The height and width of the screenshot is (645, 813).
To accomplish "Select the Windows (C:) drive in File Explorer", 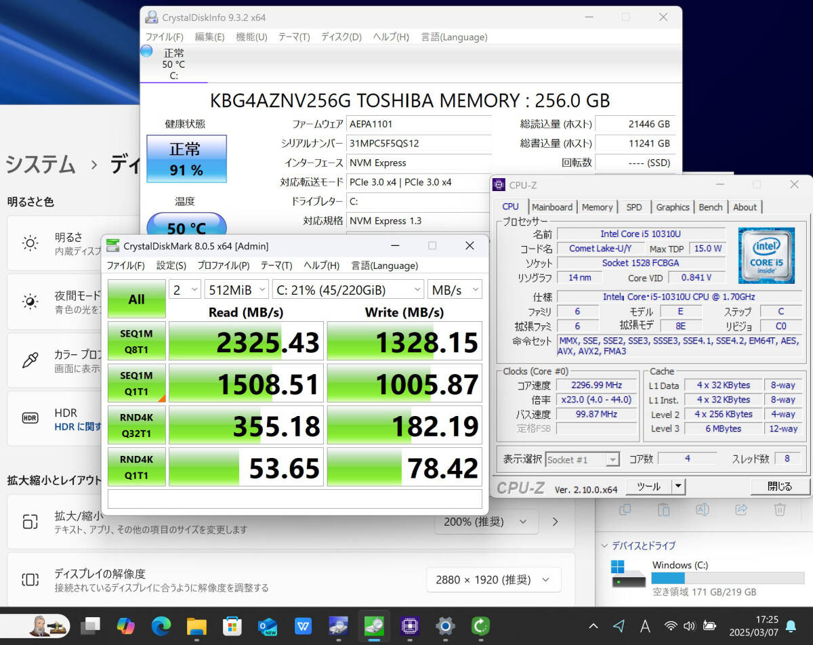I will click(707, 578).
